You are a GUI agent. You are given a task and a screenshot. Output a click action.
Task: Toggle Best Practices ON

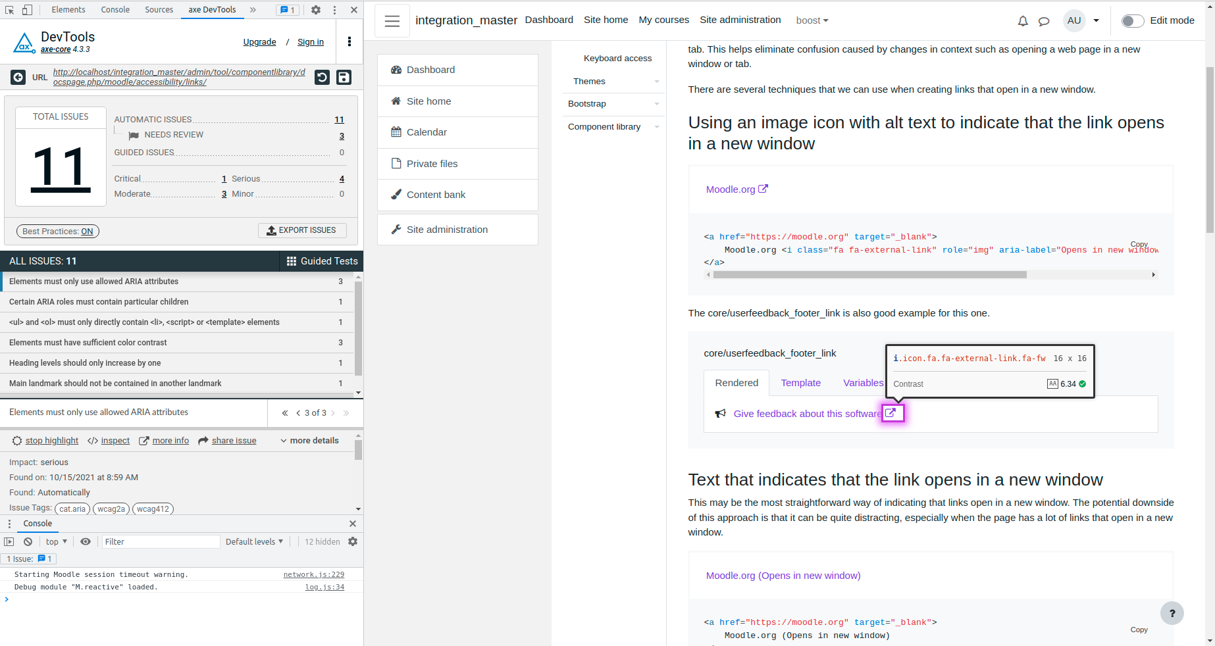click(x=58, y=232)
